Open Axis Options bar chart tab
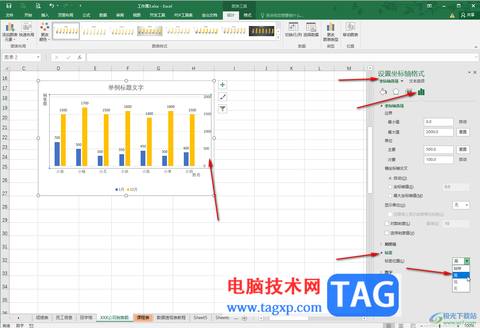The height and width of the screenshot is (328, 480). coord(421,92)
